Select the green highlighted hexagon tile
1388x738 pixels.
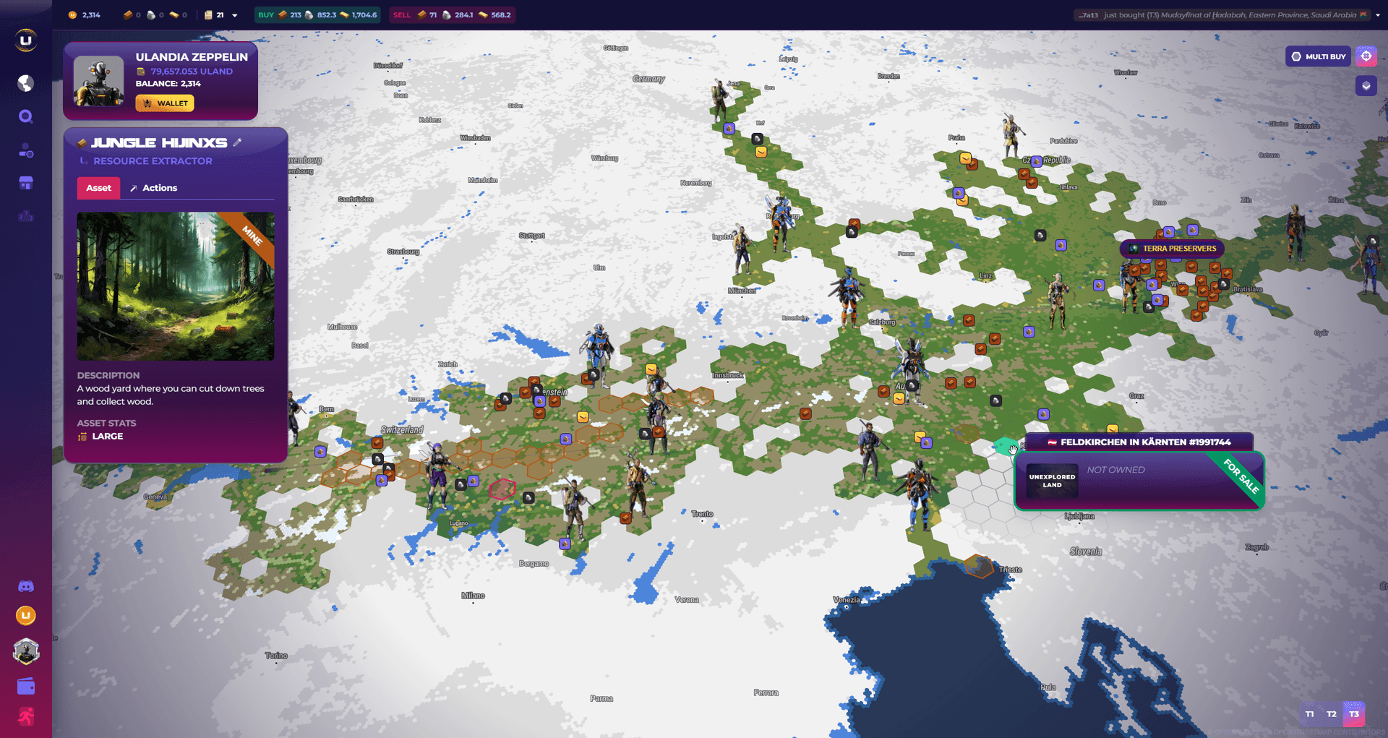pyautogui.click(x=1005, y=446)
